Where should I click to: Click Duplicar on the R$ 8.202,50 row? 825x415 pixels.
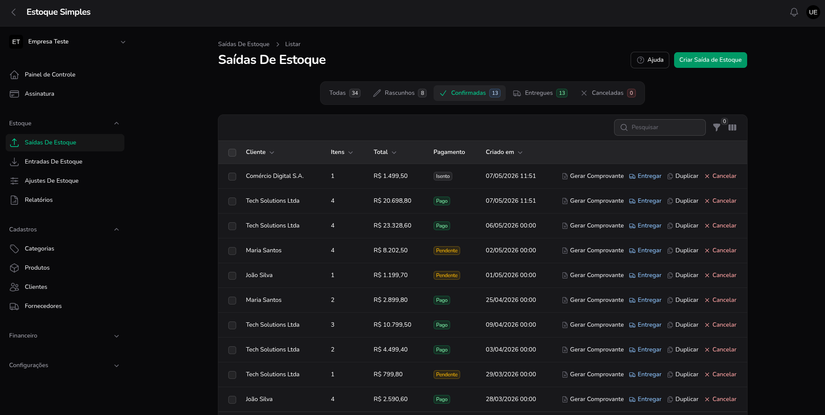click(x=683, y=251)
